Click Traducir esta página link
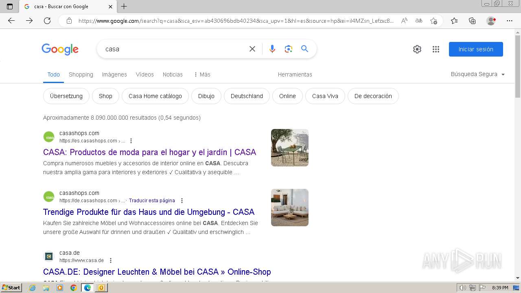 pos(152,201)
